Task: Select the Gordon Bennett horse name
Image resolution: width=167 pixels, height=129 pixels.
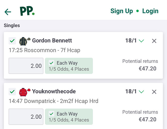Action: [x=52, y=41]
